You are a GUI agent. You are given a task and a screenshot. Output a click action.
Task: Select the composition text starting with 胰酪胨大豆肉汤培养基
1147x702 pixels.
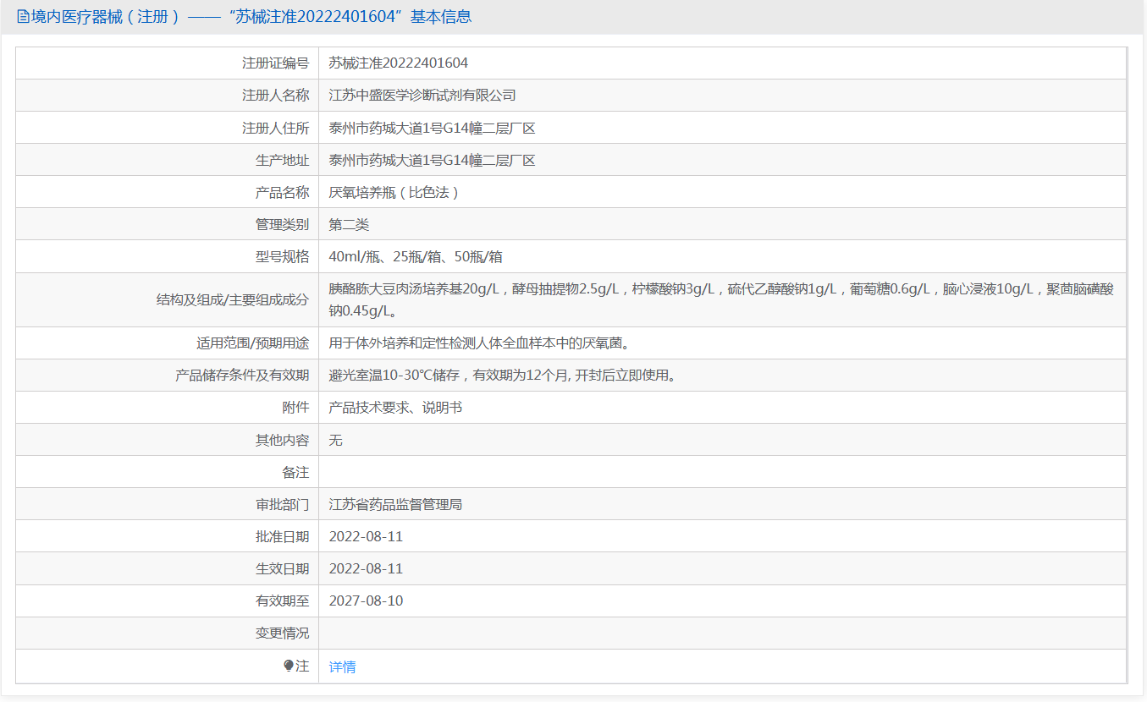click(721, 299)
